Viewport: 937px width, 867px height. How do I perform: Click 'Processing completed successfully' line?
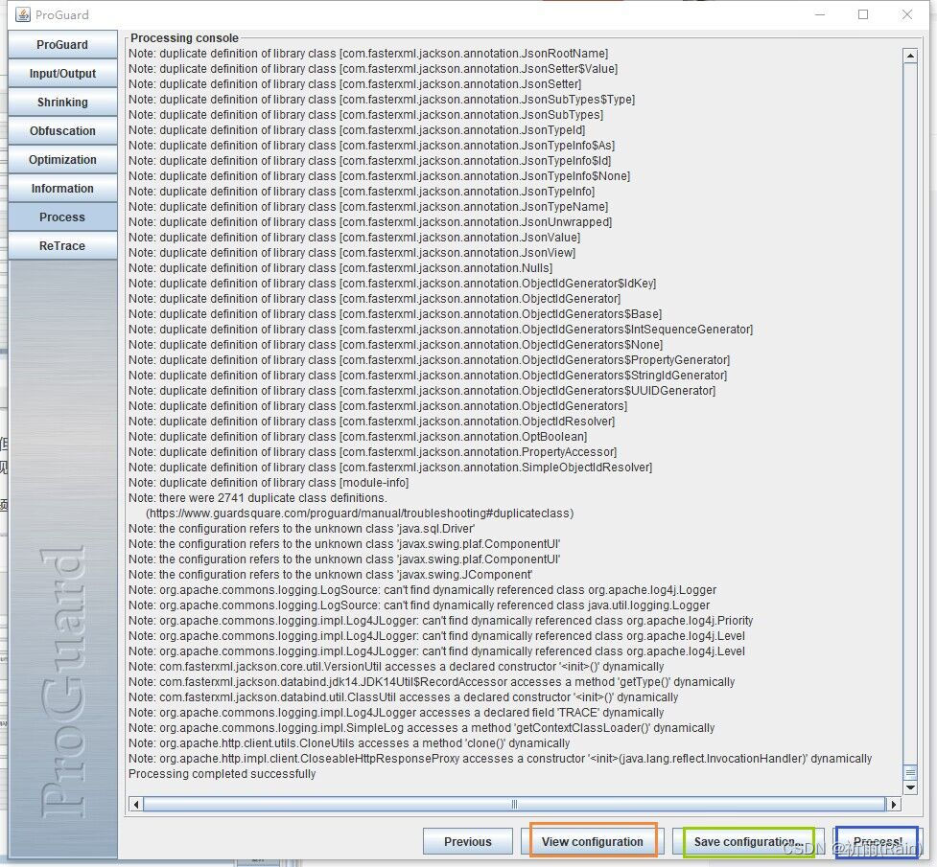click(222, 774)
